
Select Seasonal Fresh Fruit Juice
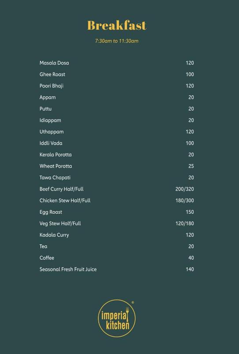pos(68,269)
